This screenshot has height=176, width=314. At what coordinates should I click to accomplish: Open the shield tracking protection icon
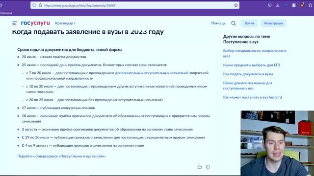pos(34,5)
